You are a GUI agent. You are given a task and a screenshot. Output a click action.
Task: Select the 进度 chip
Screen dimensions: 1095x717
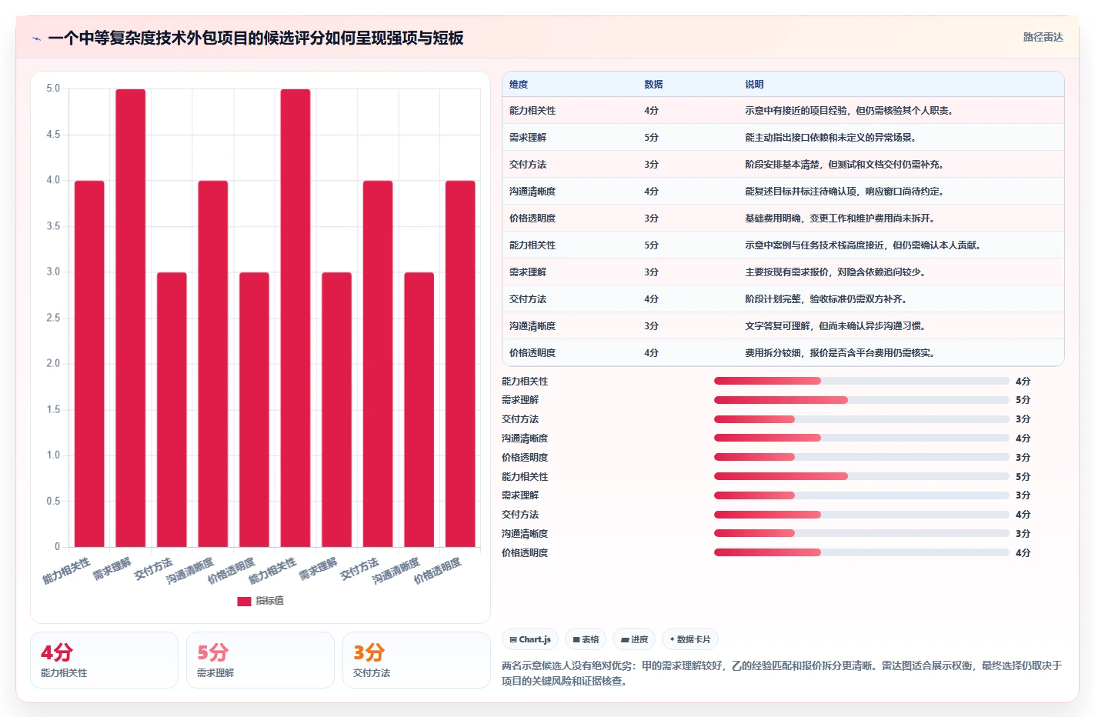click(x=634, y=639)
